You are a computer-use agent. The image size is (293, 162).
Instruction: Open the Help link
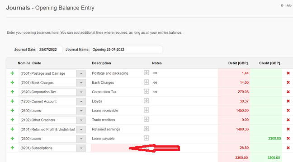click(286, 5)
